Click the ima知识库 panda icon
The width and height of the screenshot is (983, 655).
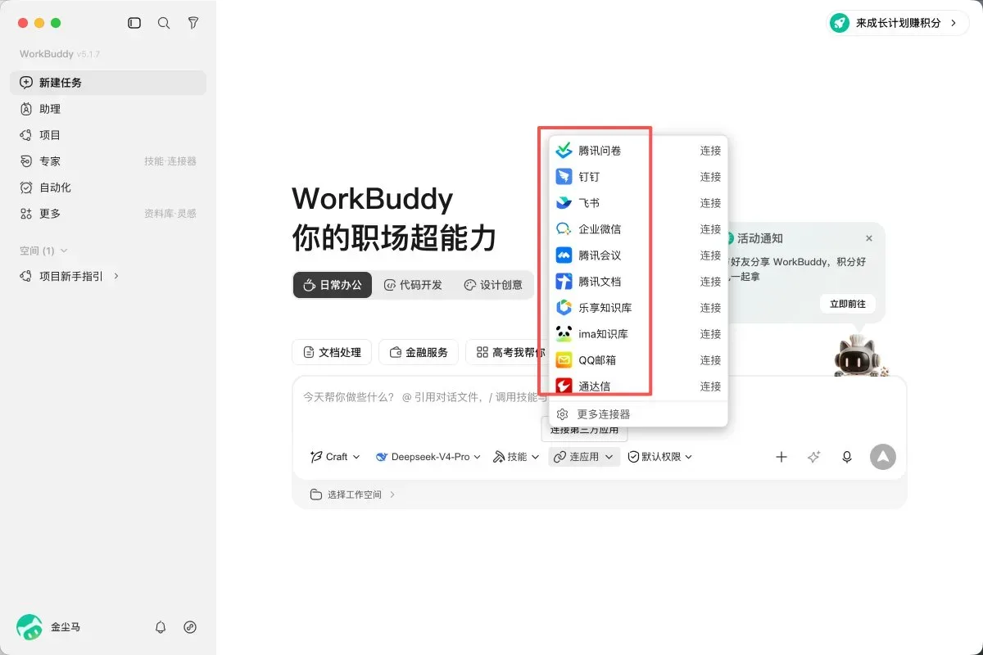coord(564,334)
